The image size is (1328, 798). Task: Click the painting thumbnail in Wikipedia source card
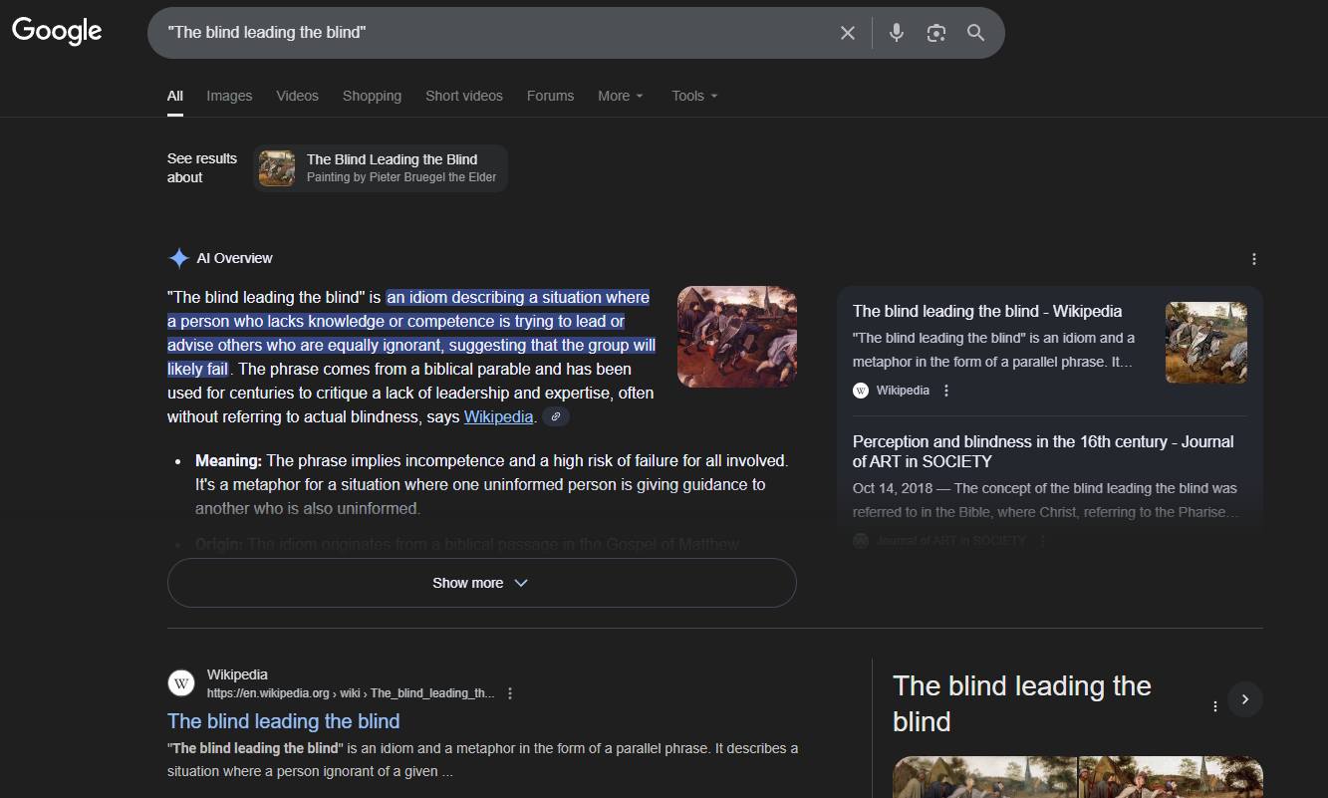[1206, 343]
